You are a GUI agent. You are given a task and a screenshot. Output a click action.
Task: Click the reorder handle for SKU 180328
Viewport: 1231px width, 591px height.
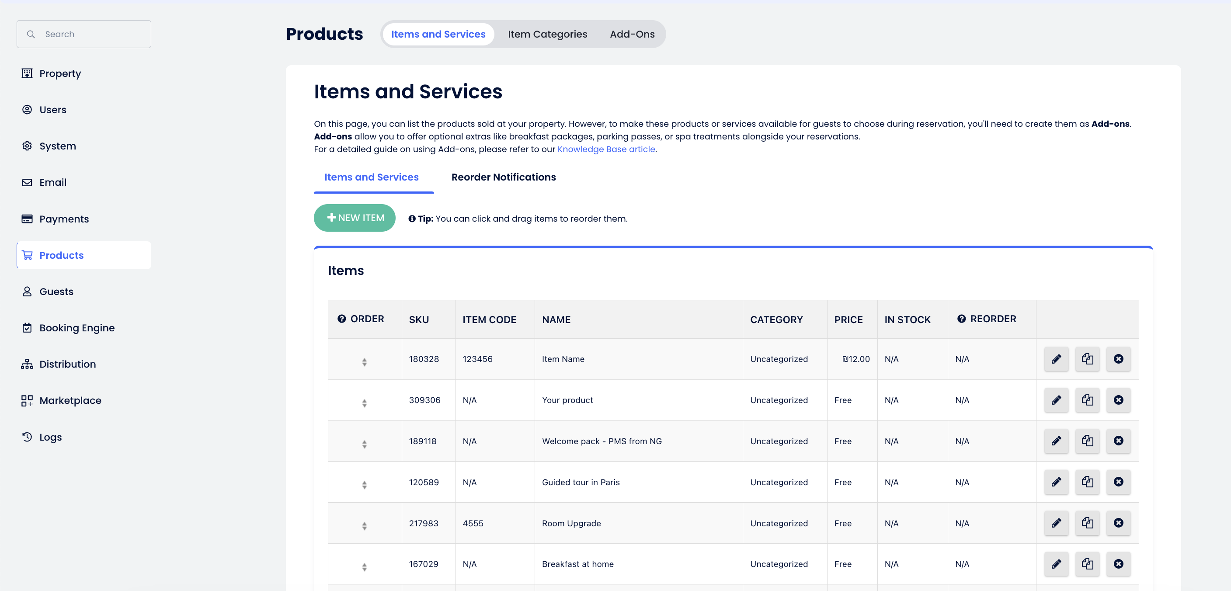(x=364, y=362)
